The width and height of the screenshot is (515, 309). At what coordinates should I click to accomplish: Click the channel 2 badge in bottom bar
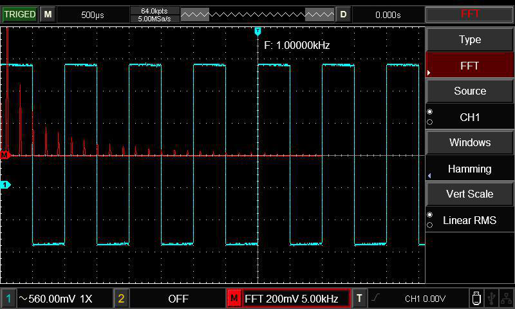pyautogui.click(x=122, y=299)
